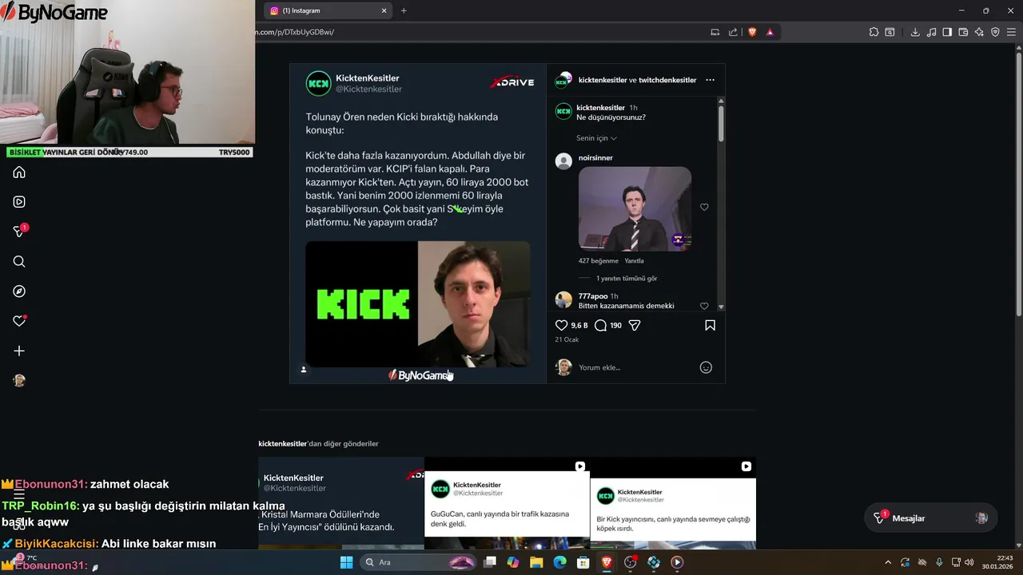The height and width of the screenshot is (575, 1023).
Task: Open kicktenkesitler link above more posts
Action: (283, 443)
